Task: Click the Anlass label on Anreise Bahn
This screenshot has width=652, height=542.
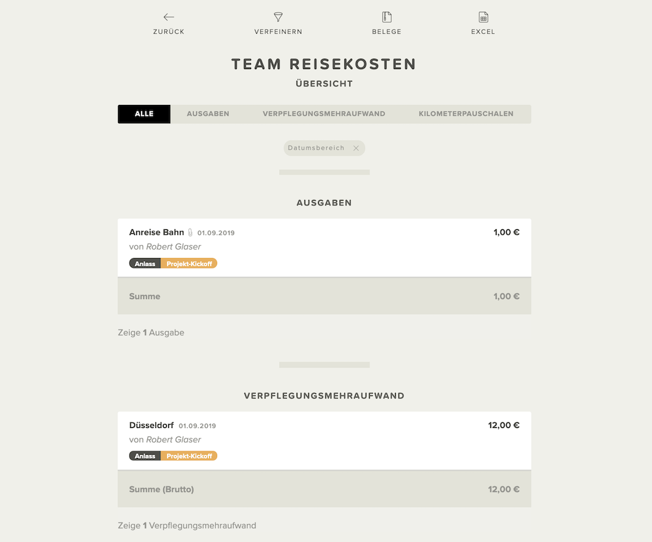Action: click(145, 264)
